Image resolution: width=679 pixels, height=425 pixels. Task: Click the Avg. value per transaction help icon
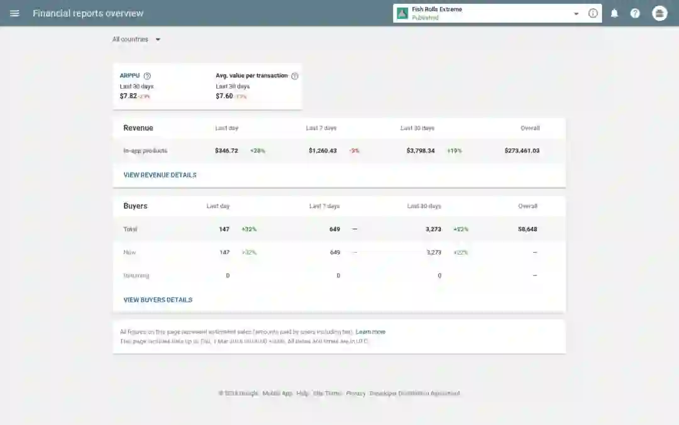click(294, 76)
